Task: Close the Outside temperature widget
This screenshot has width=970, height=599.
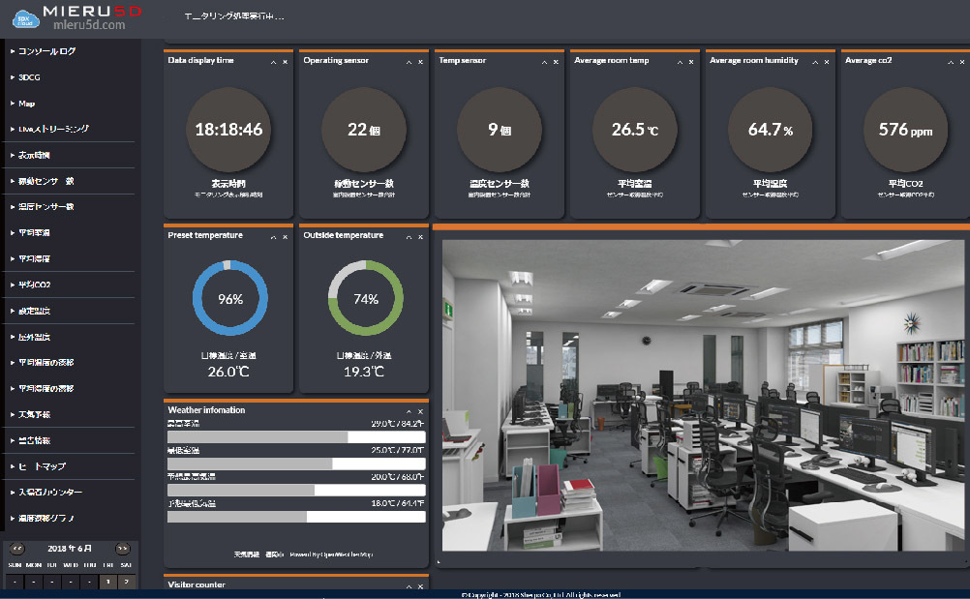Action: click(x=420, y=236)
